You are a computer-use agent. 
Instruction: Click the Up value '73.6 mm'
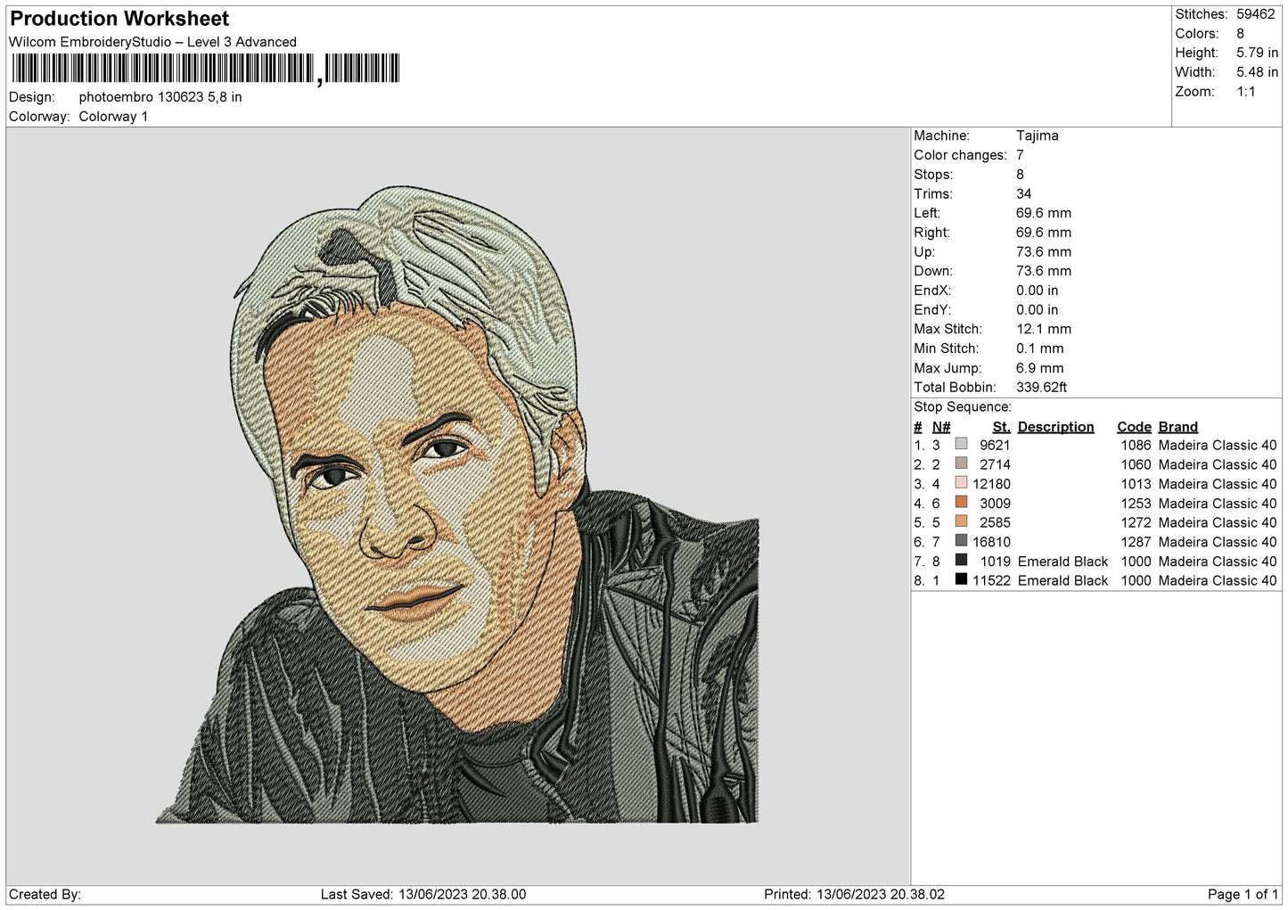1044,252
